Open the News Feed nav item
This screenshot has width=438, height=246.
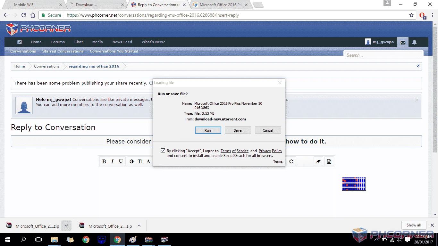(x=122, y=42)
